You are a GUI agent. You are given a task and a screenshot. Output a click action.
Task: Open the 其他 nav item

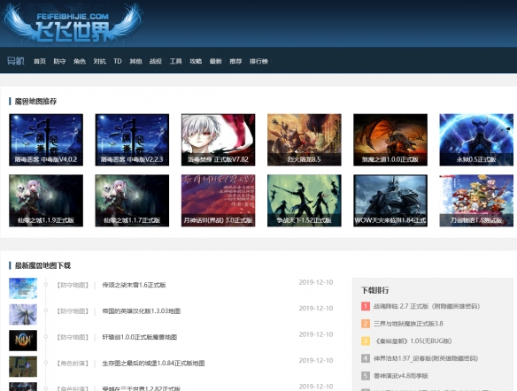(135, 61)
